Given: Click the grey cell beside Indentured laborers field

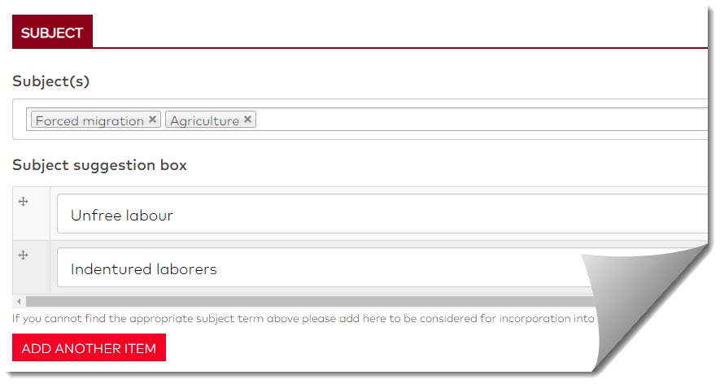Looking at the screenshot, I should coord(31,277).
